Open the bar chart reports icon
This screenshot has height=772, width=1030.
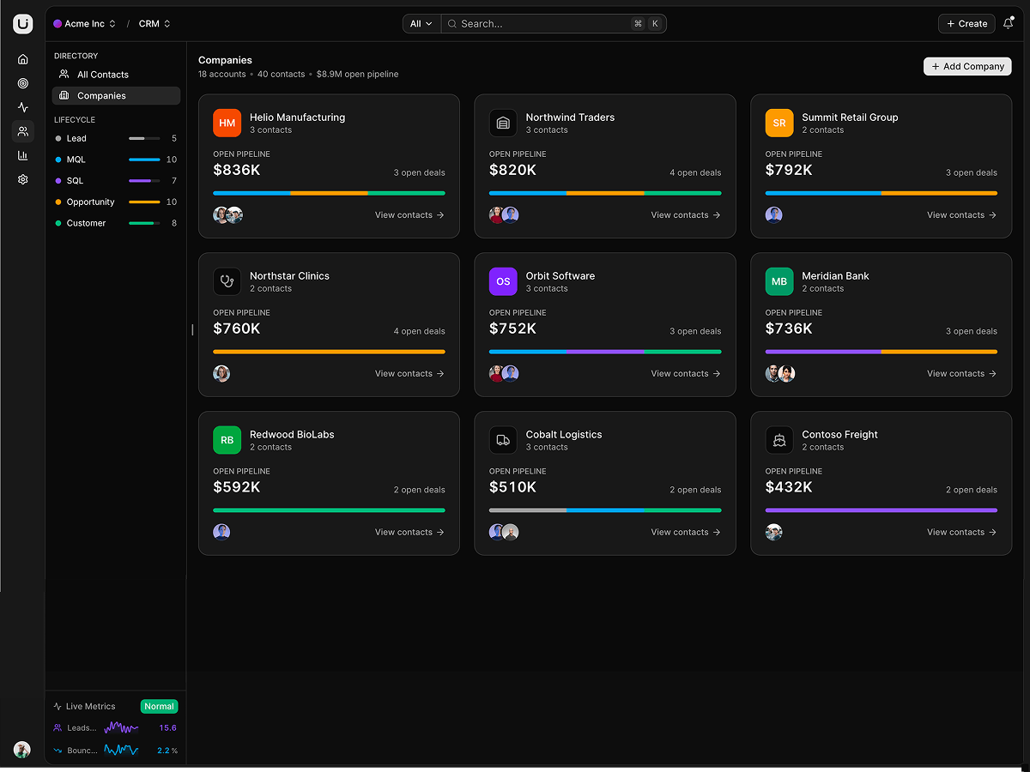tap(23, 155)
